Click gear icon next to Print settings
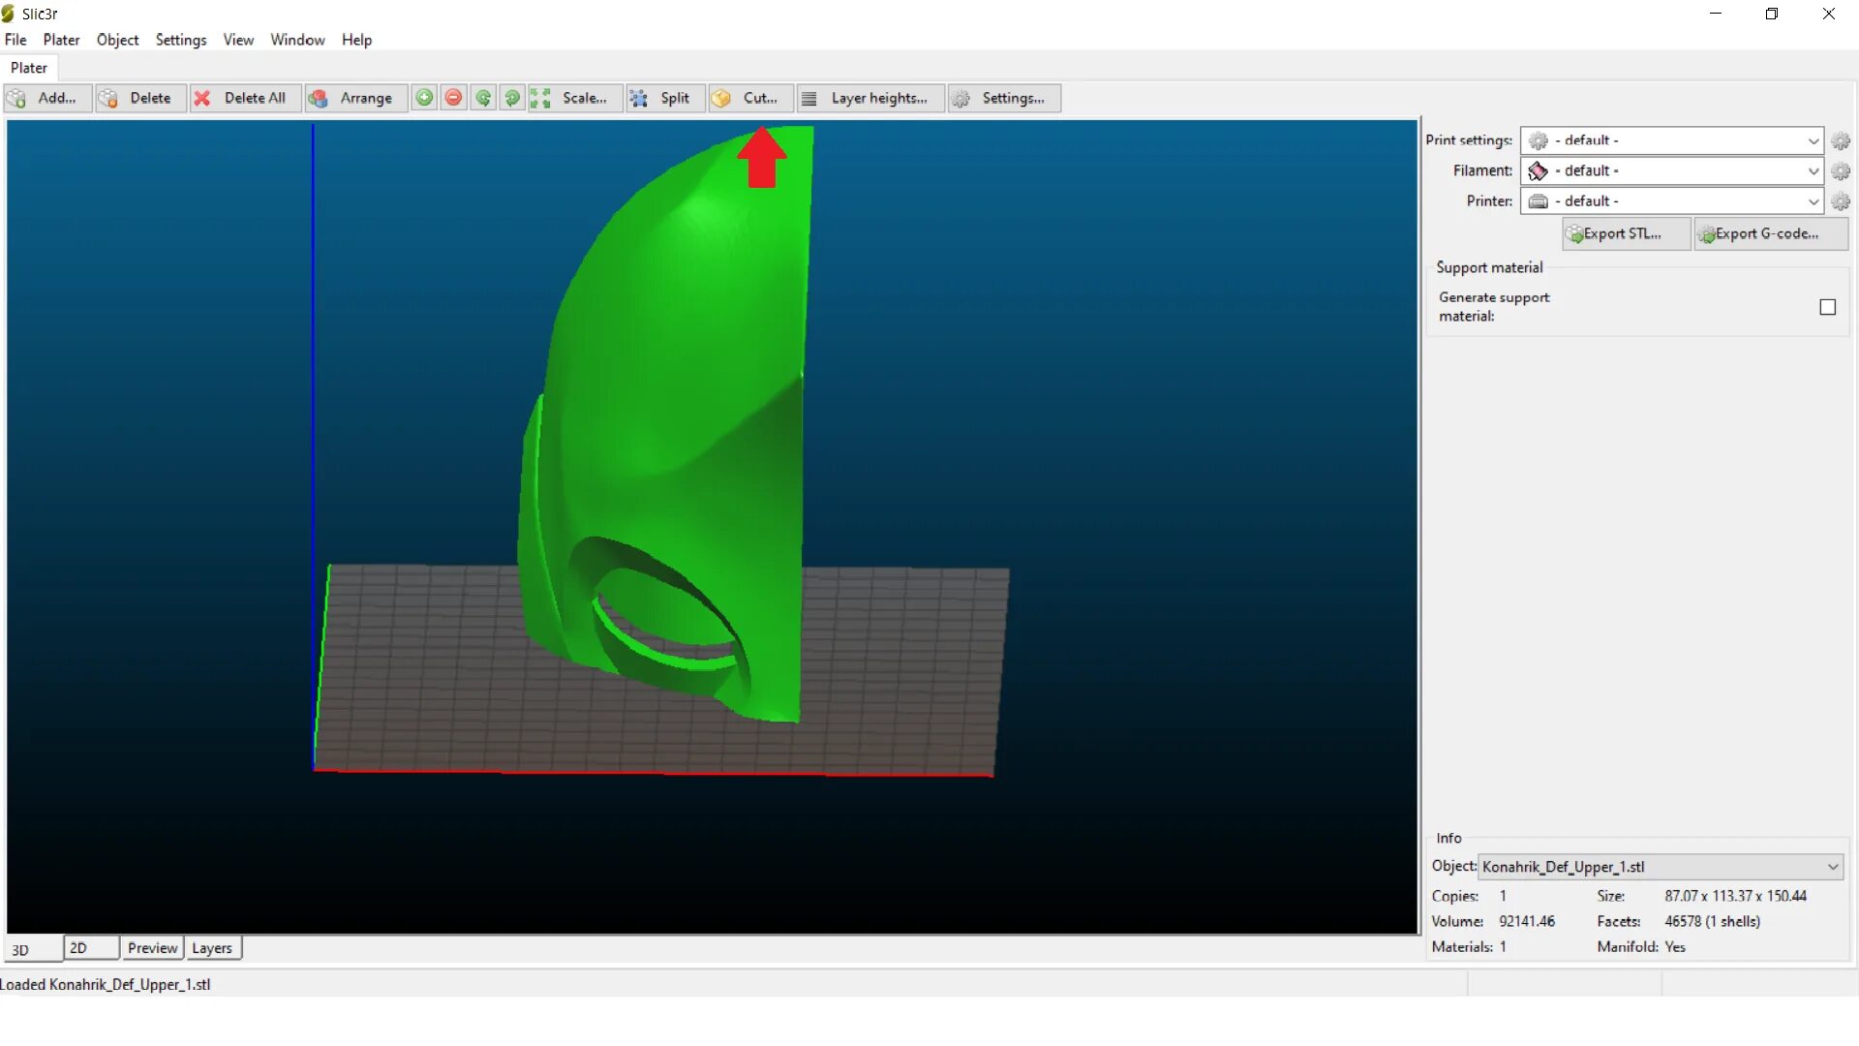 tap(1841, 141)
